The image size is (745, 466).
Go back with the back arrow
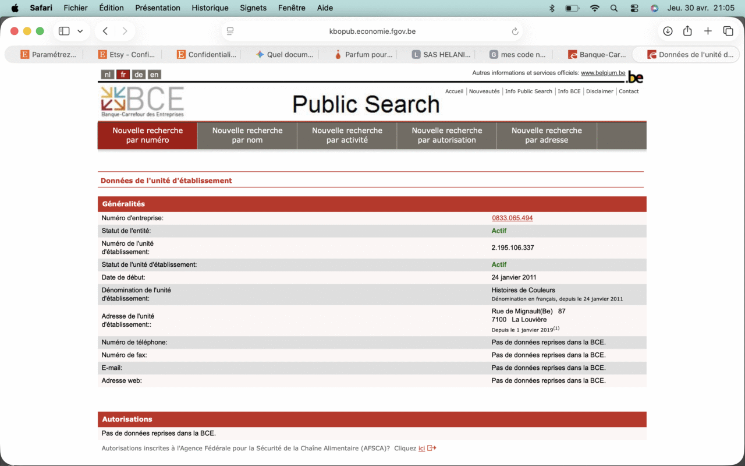pos(105,31)
